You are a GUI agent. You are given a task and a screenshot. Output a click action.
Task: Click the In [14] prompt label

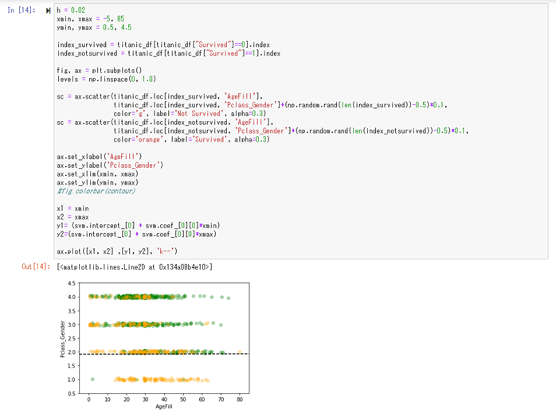coord(22,10)
